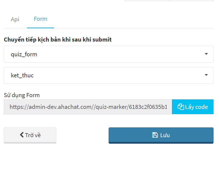Switch to the Api tab
The width and height of the screenshot is (219, 193).
pos(15,19)
